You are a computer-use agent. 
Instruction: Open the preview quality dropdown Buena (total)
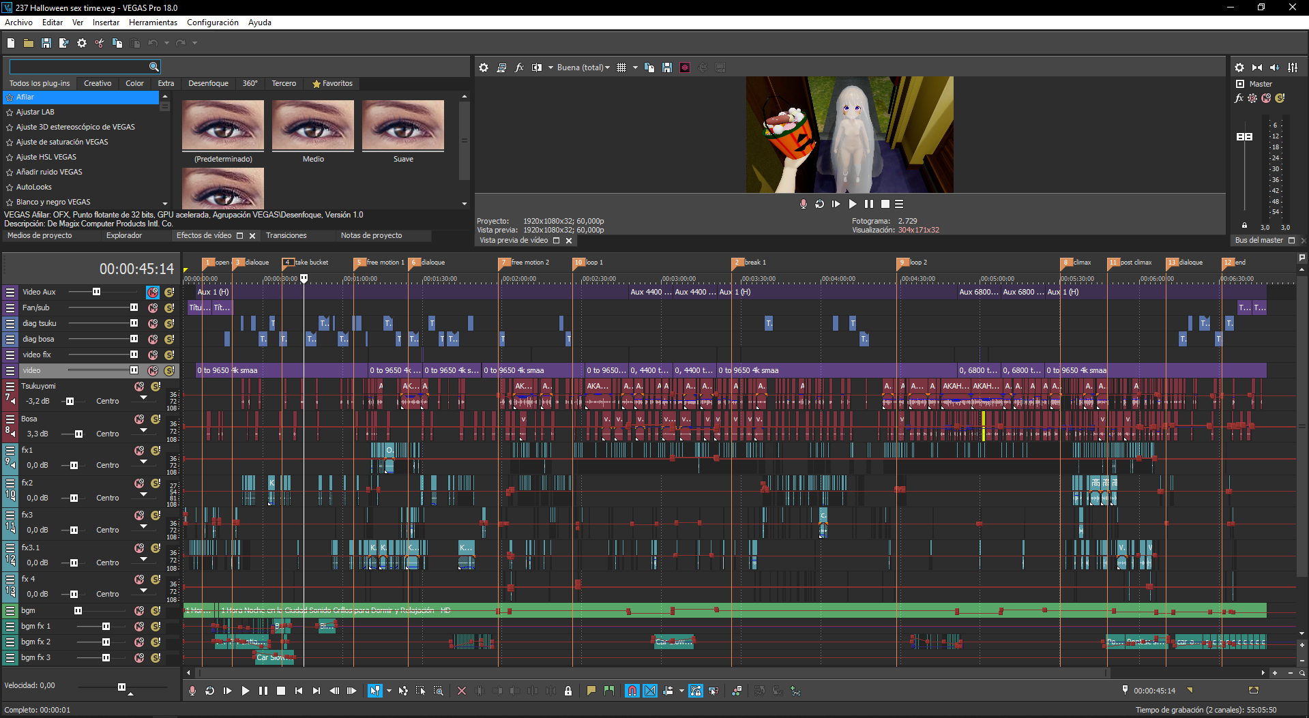click(x=583, y=68)
